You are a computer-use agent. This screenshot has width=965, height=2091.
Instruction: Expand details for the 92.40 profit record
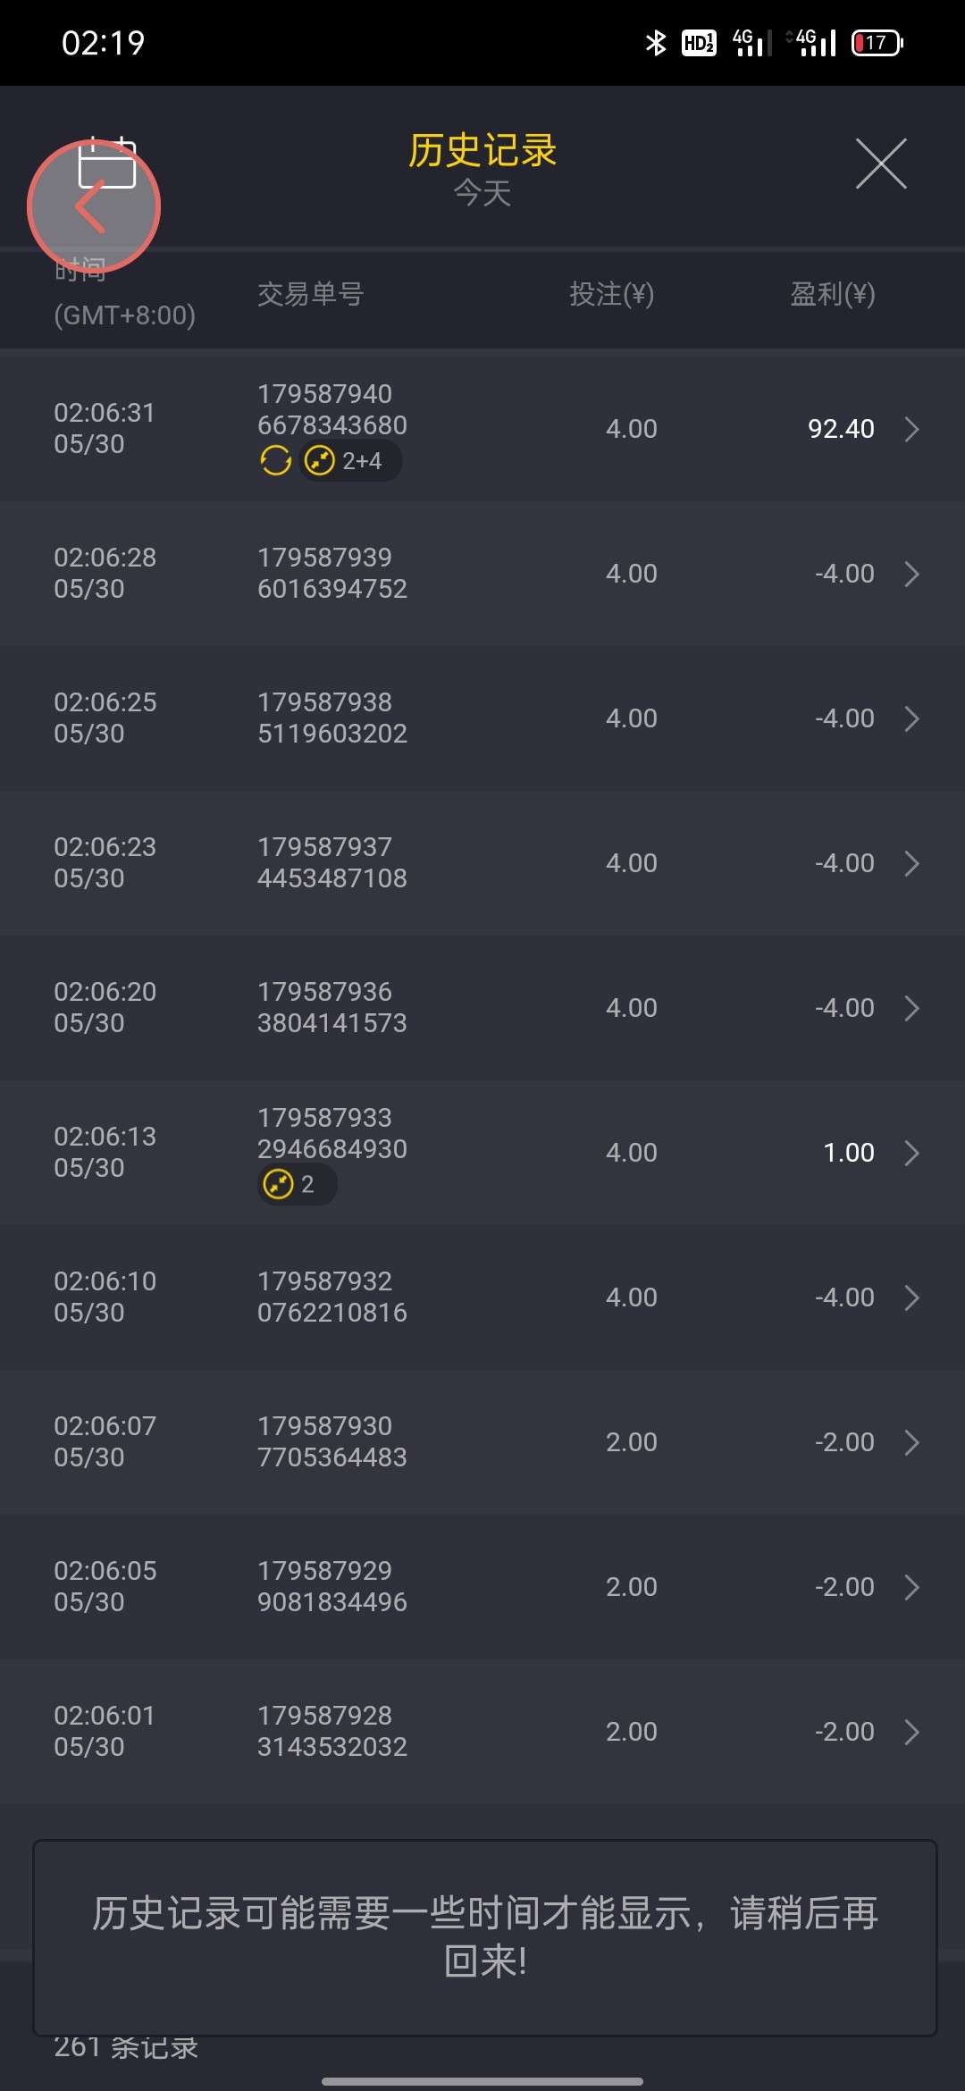pos(911,429)
